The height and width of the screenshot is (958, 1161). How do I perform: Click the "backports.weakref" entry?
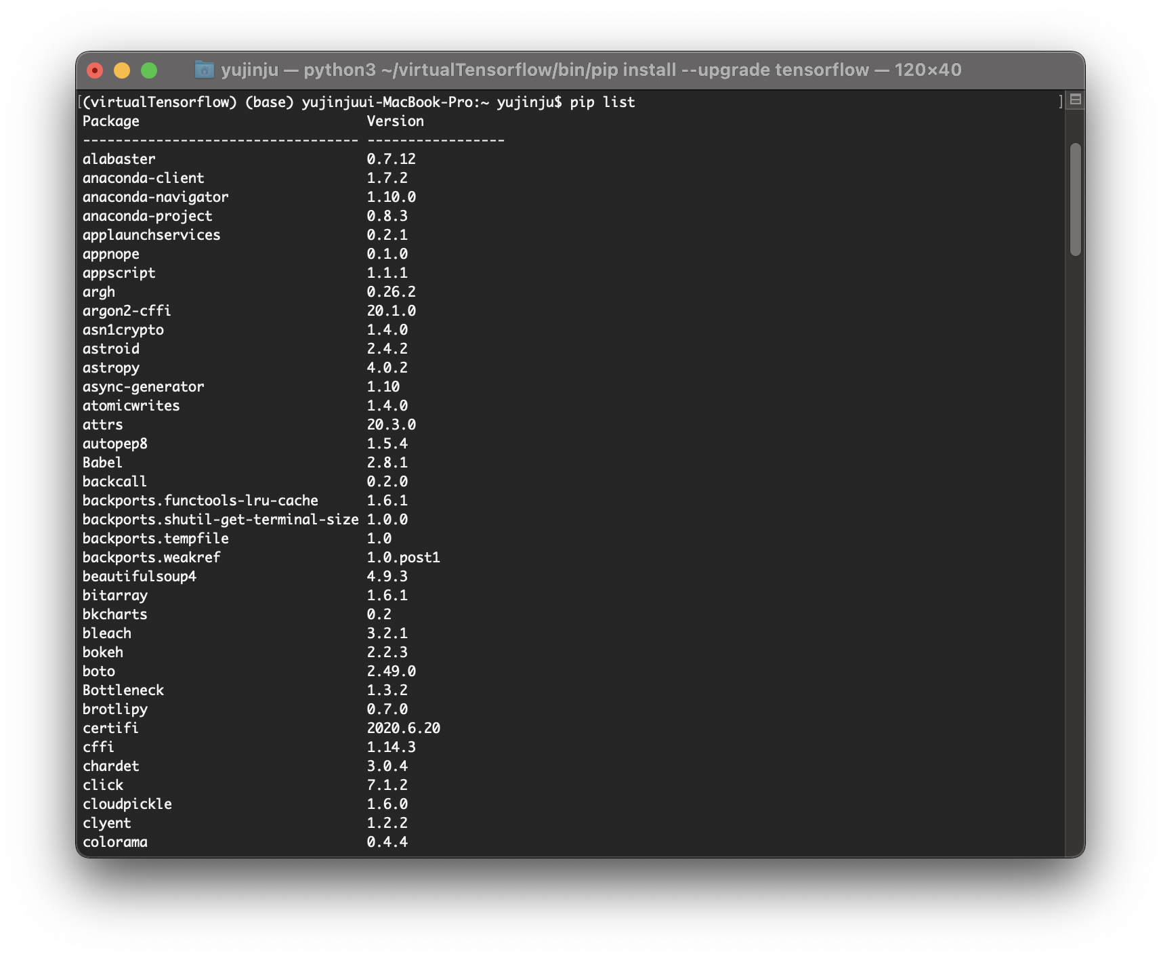152,557
